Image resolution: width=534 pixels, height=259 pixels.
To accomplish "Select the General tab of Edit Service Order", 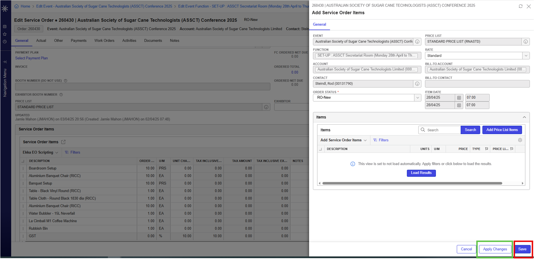I will point(22,41).
